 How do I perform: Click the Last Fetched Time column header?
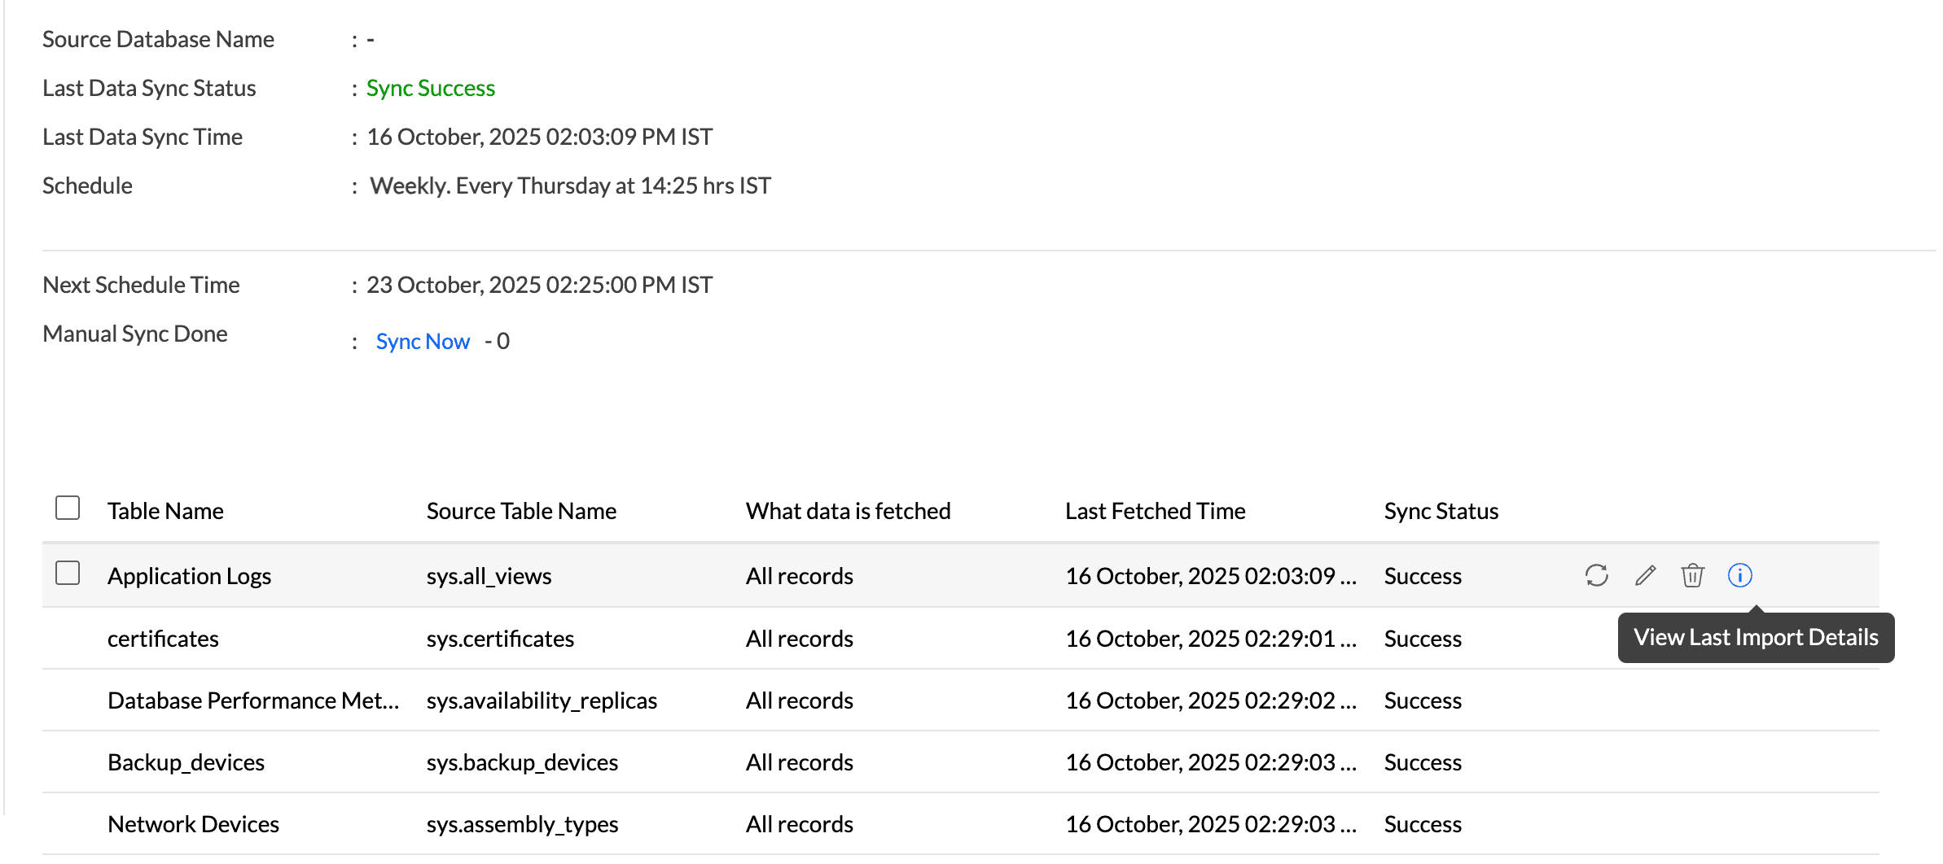click(x=1155, y=511)
